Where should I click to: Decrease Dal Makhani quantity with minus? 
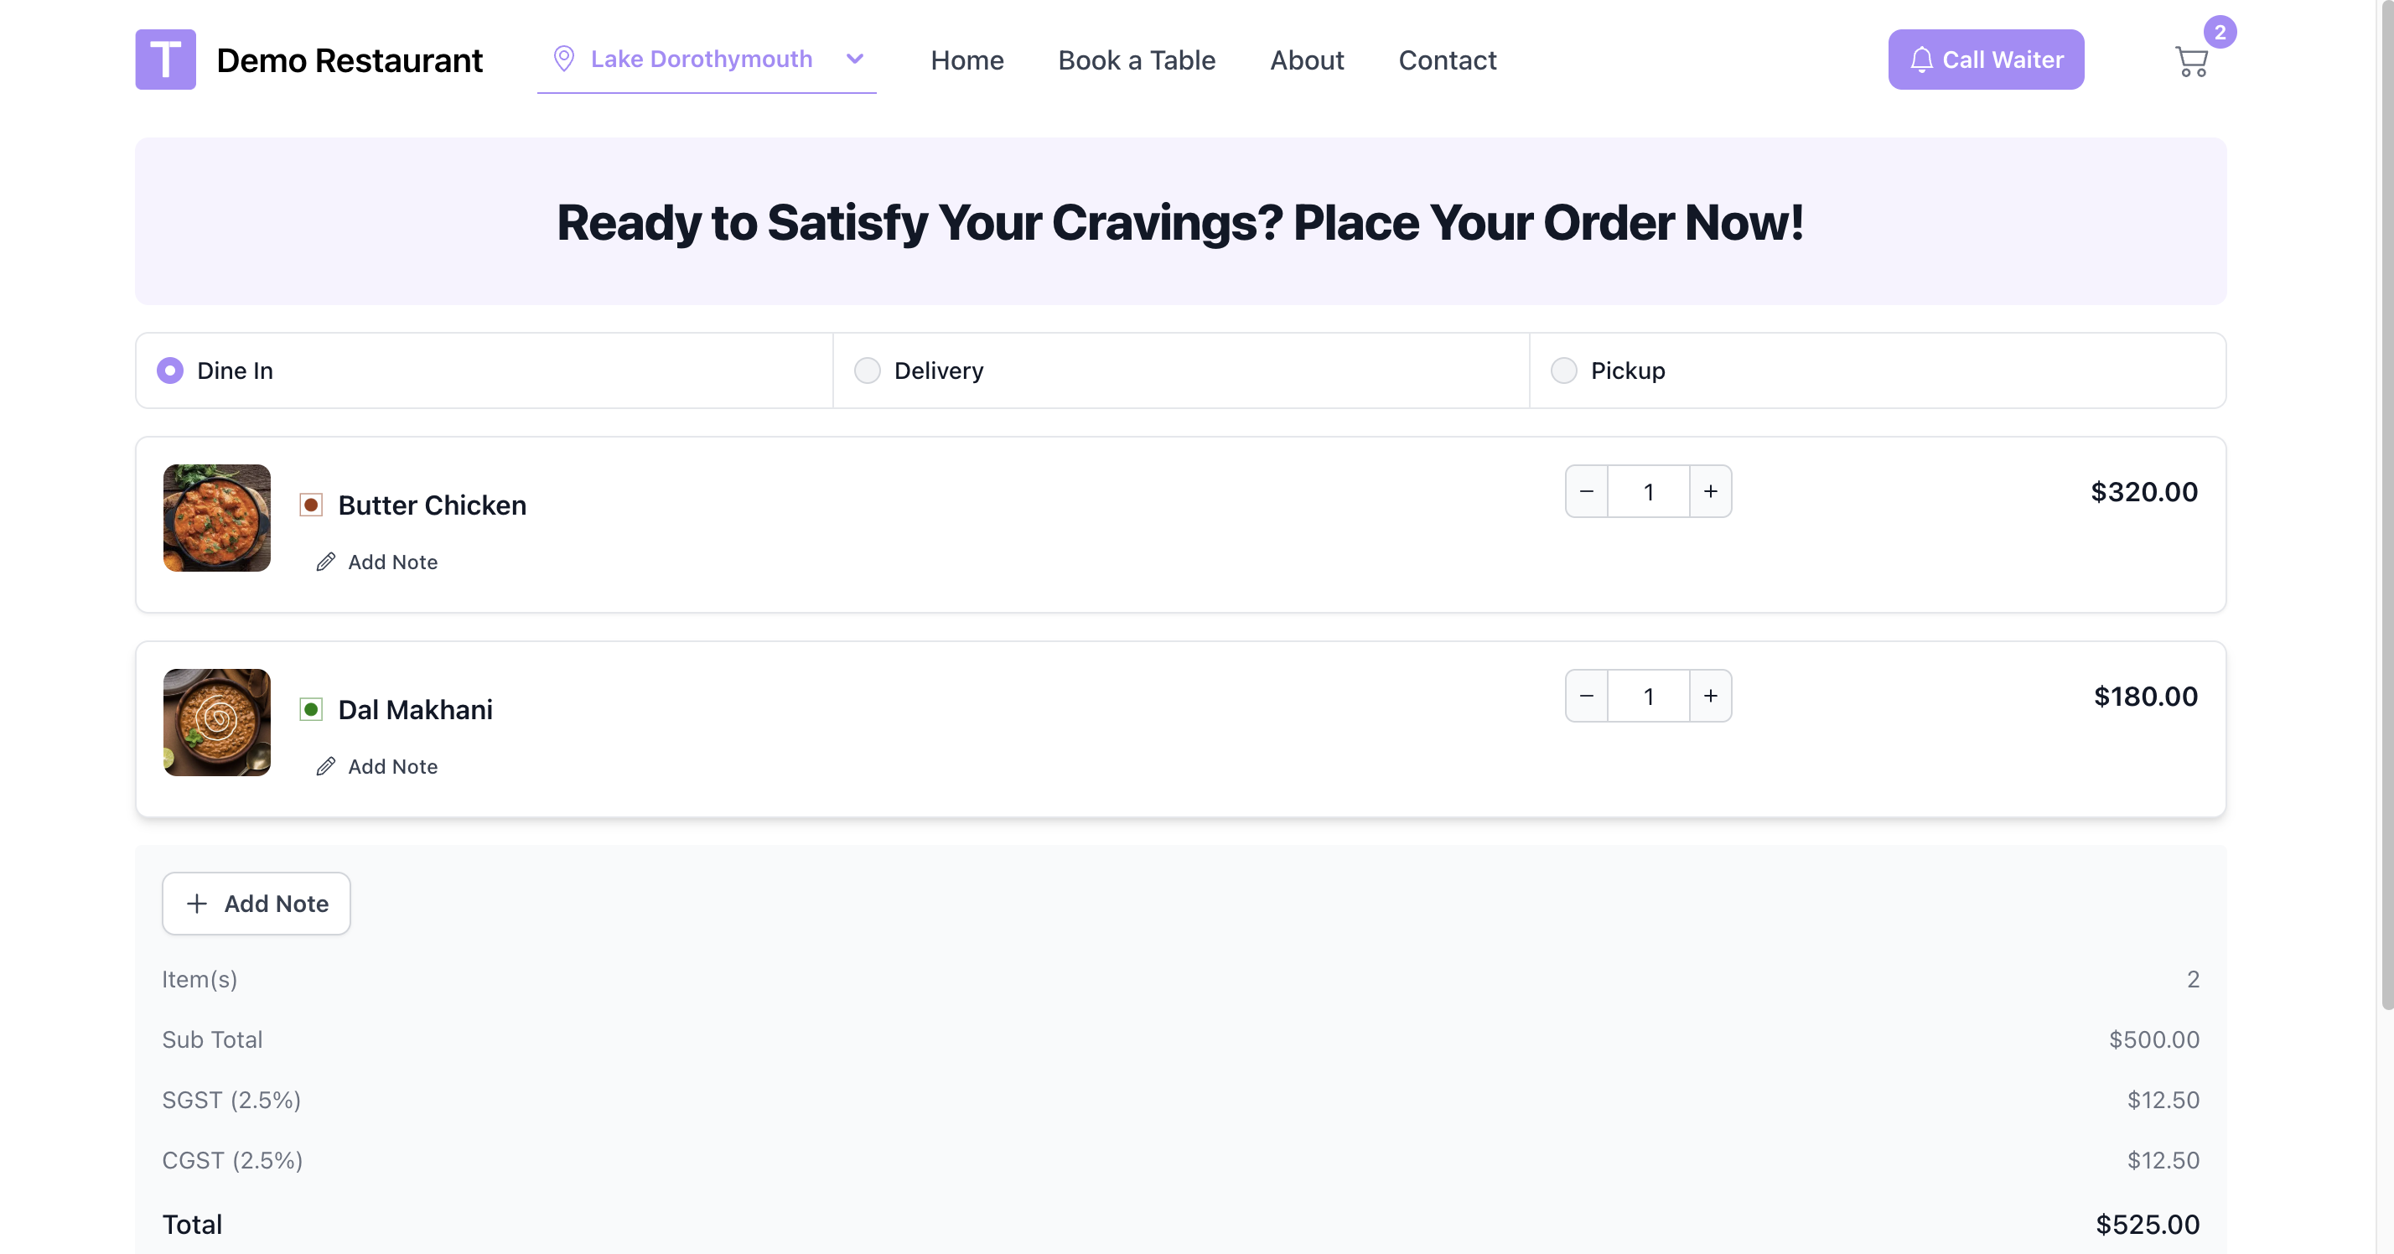point(1587,697)
